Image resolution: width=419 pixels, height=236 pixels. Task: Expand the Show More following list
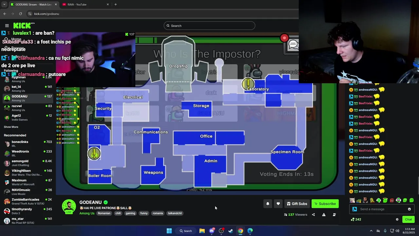[11, 127]
